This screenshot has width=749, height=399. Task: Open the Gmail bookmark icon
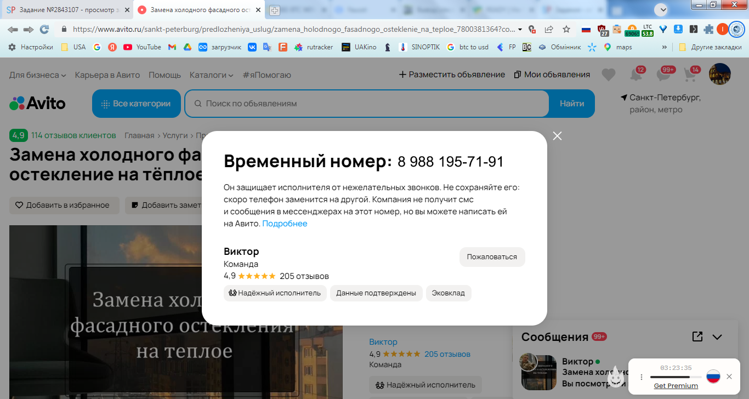(172, 47)
